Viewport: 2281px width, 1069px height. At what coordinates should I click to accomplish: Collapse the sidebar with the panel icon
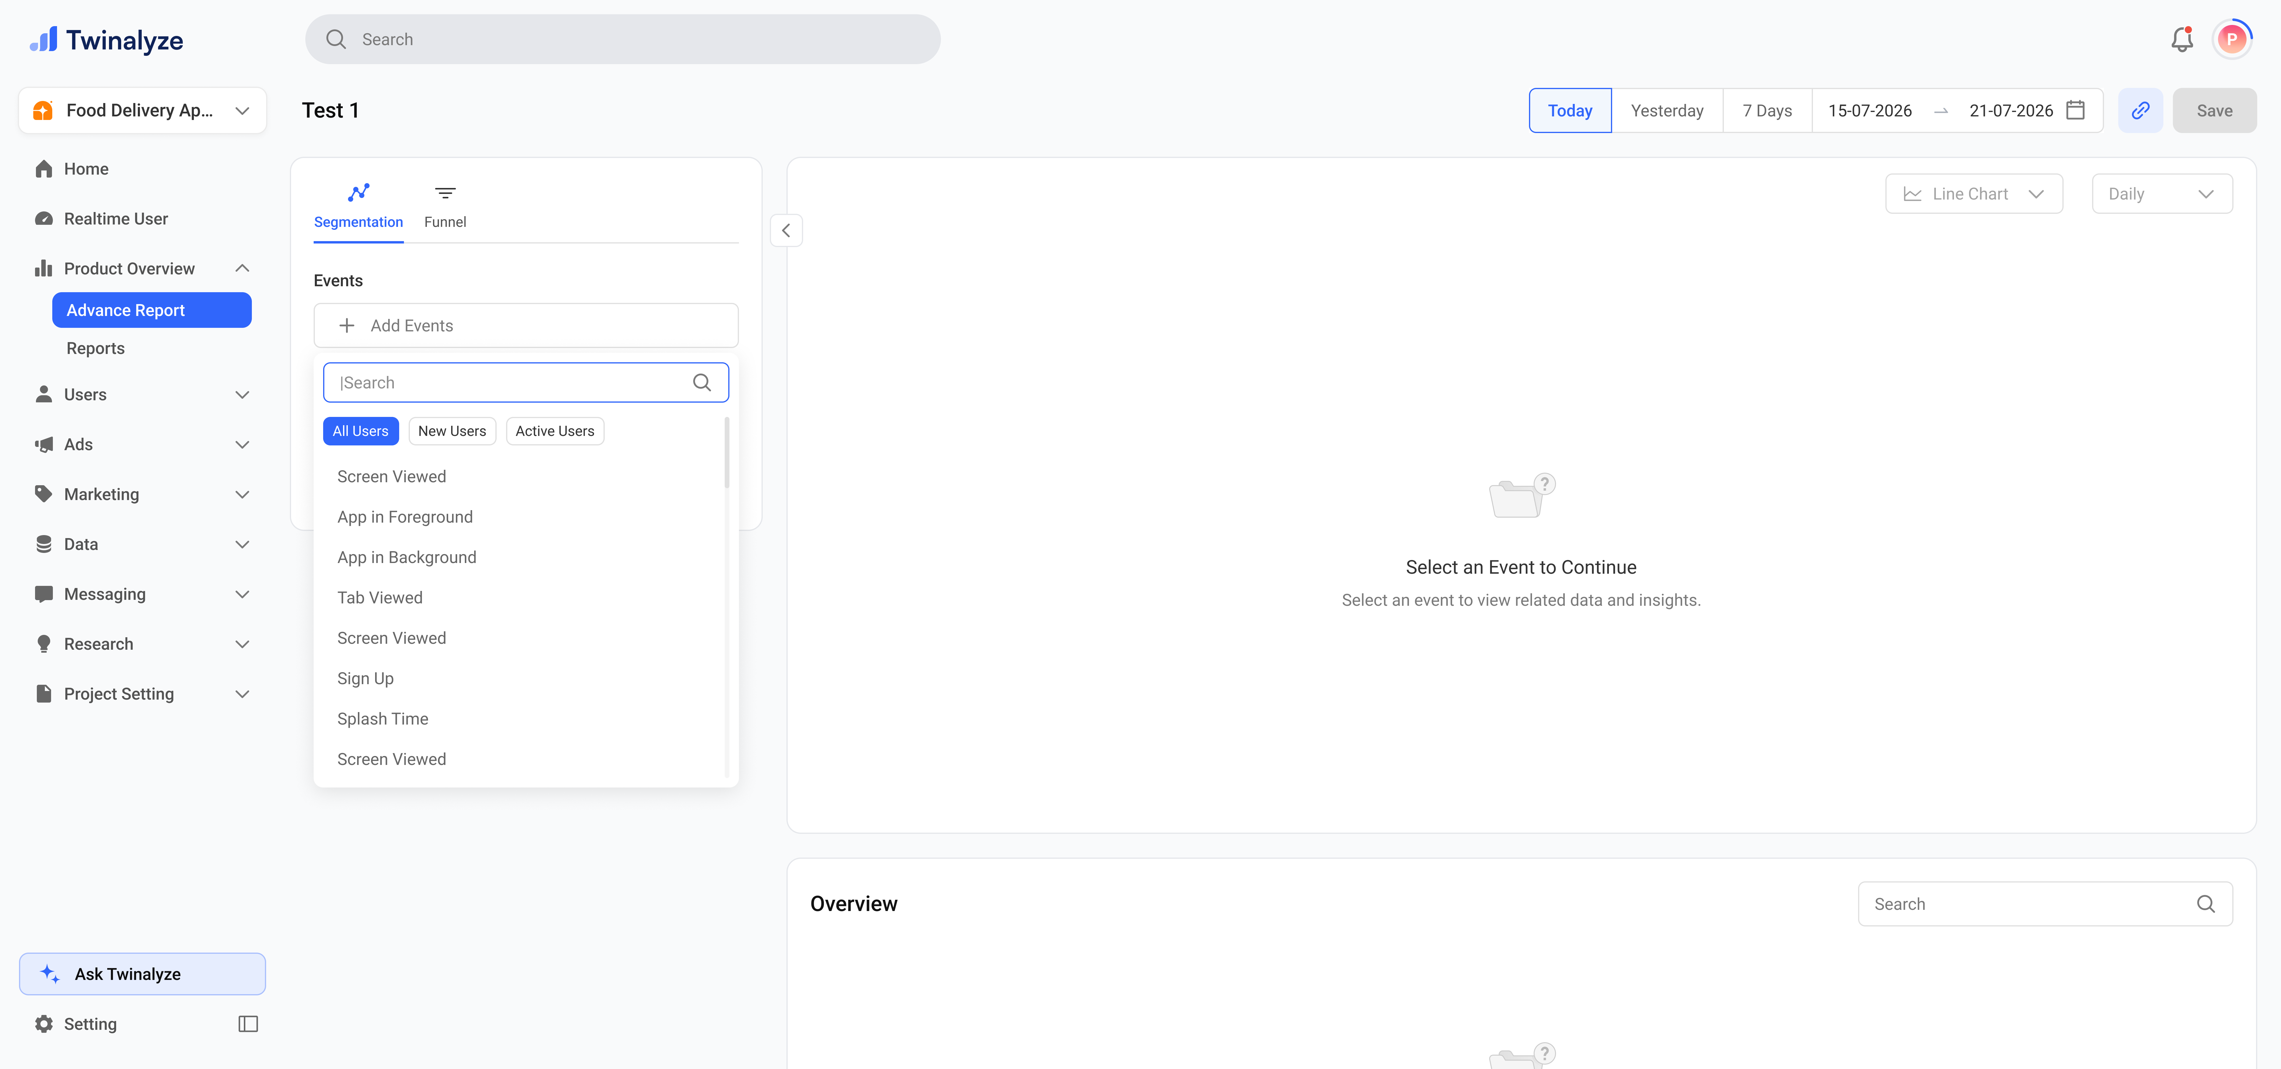click(248, 1024)
